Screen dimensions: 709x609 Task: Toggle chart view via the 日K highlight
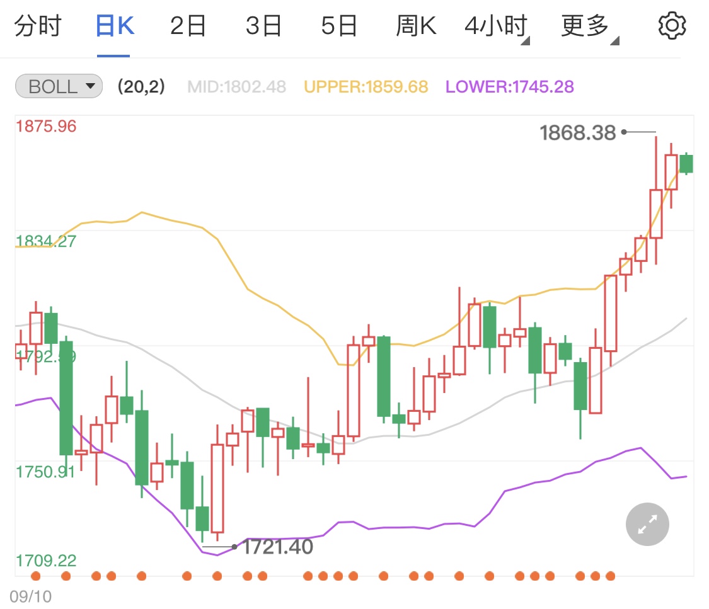pos(113,25)
